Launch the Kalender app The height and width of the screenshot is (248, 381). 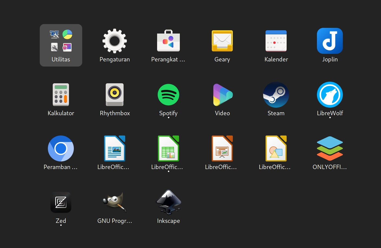tap(276, 41)
